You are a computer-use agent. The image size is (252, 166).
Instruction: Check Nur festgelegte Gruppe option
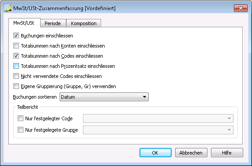(20, 130)
